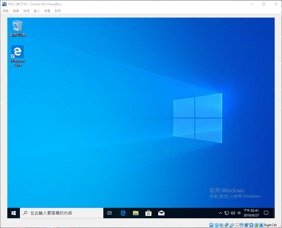Open File Explorer from the guest taskbar

(136, 213)
